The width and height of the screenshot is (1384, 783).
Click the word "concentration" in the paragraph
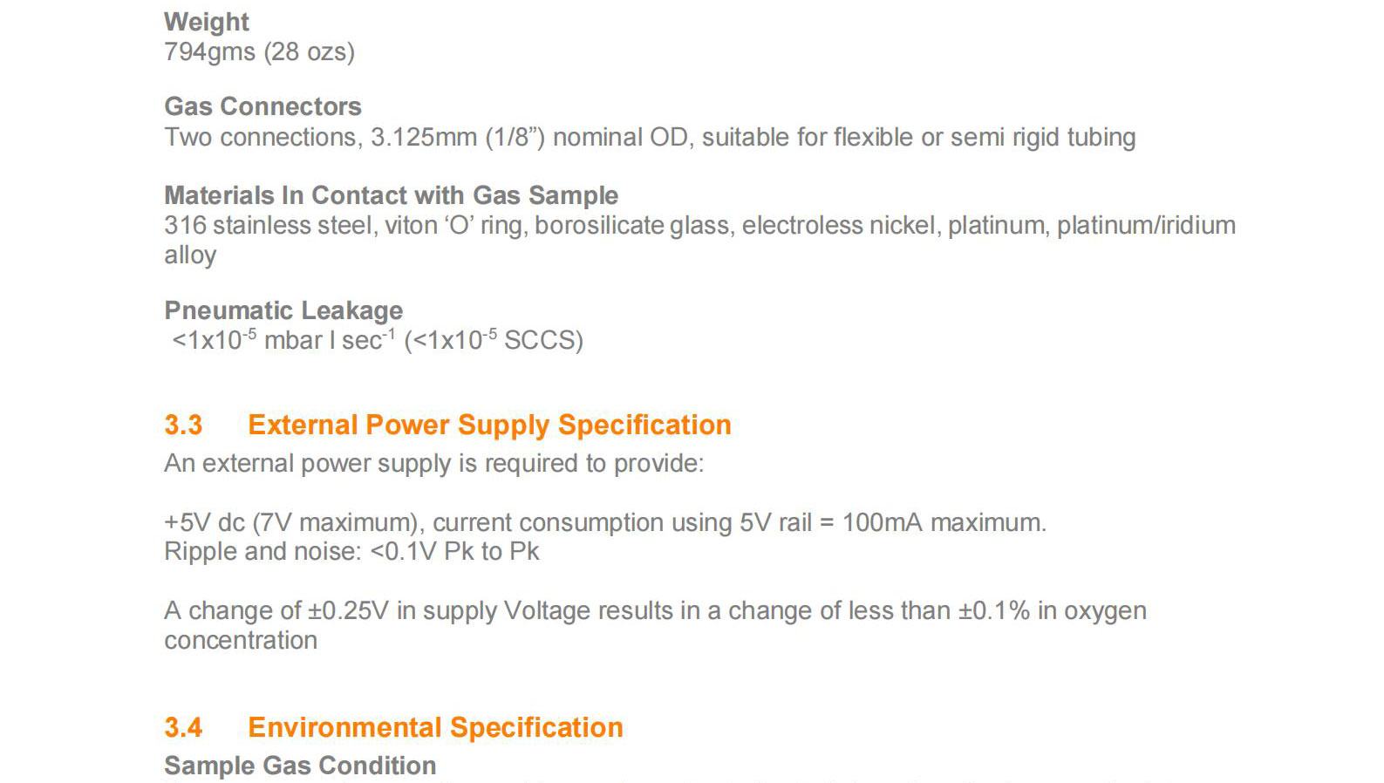point(241,640)
